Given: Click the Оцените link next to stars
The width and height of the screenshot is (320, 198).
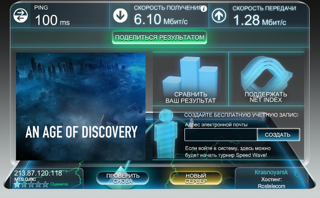Looking at the screenshot, I should pos(59,184).
